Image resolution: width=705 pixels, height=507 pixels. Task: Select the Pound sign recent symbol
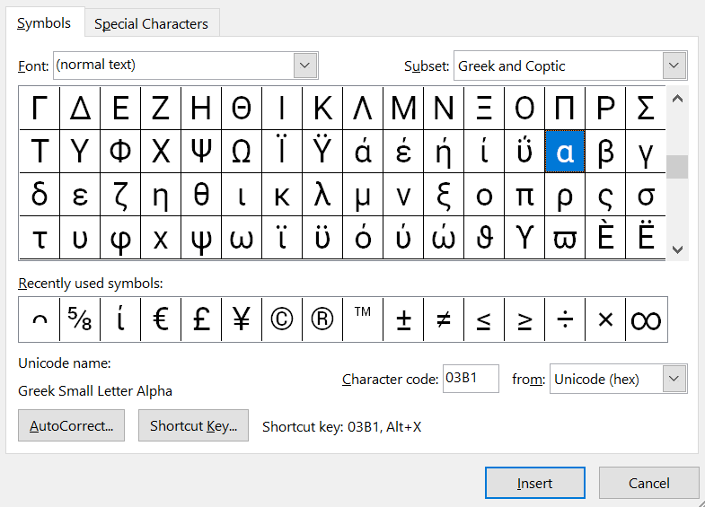(201, 320)
